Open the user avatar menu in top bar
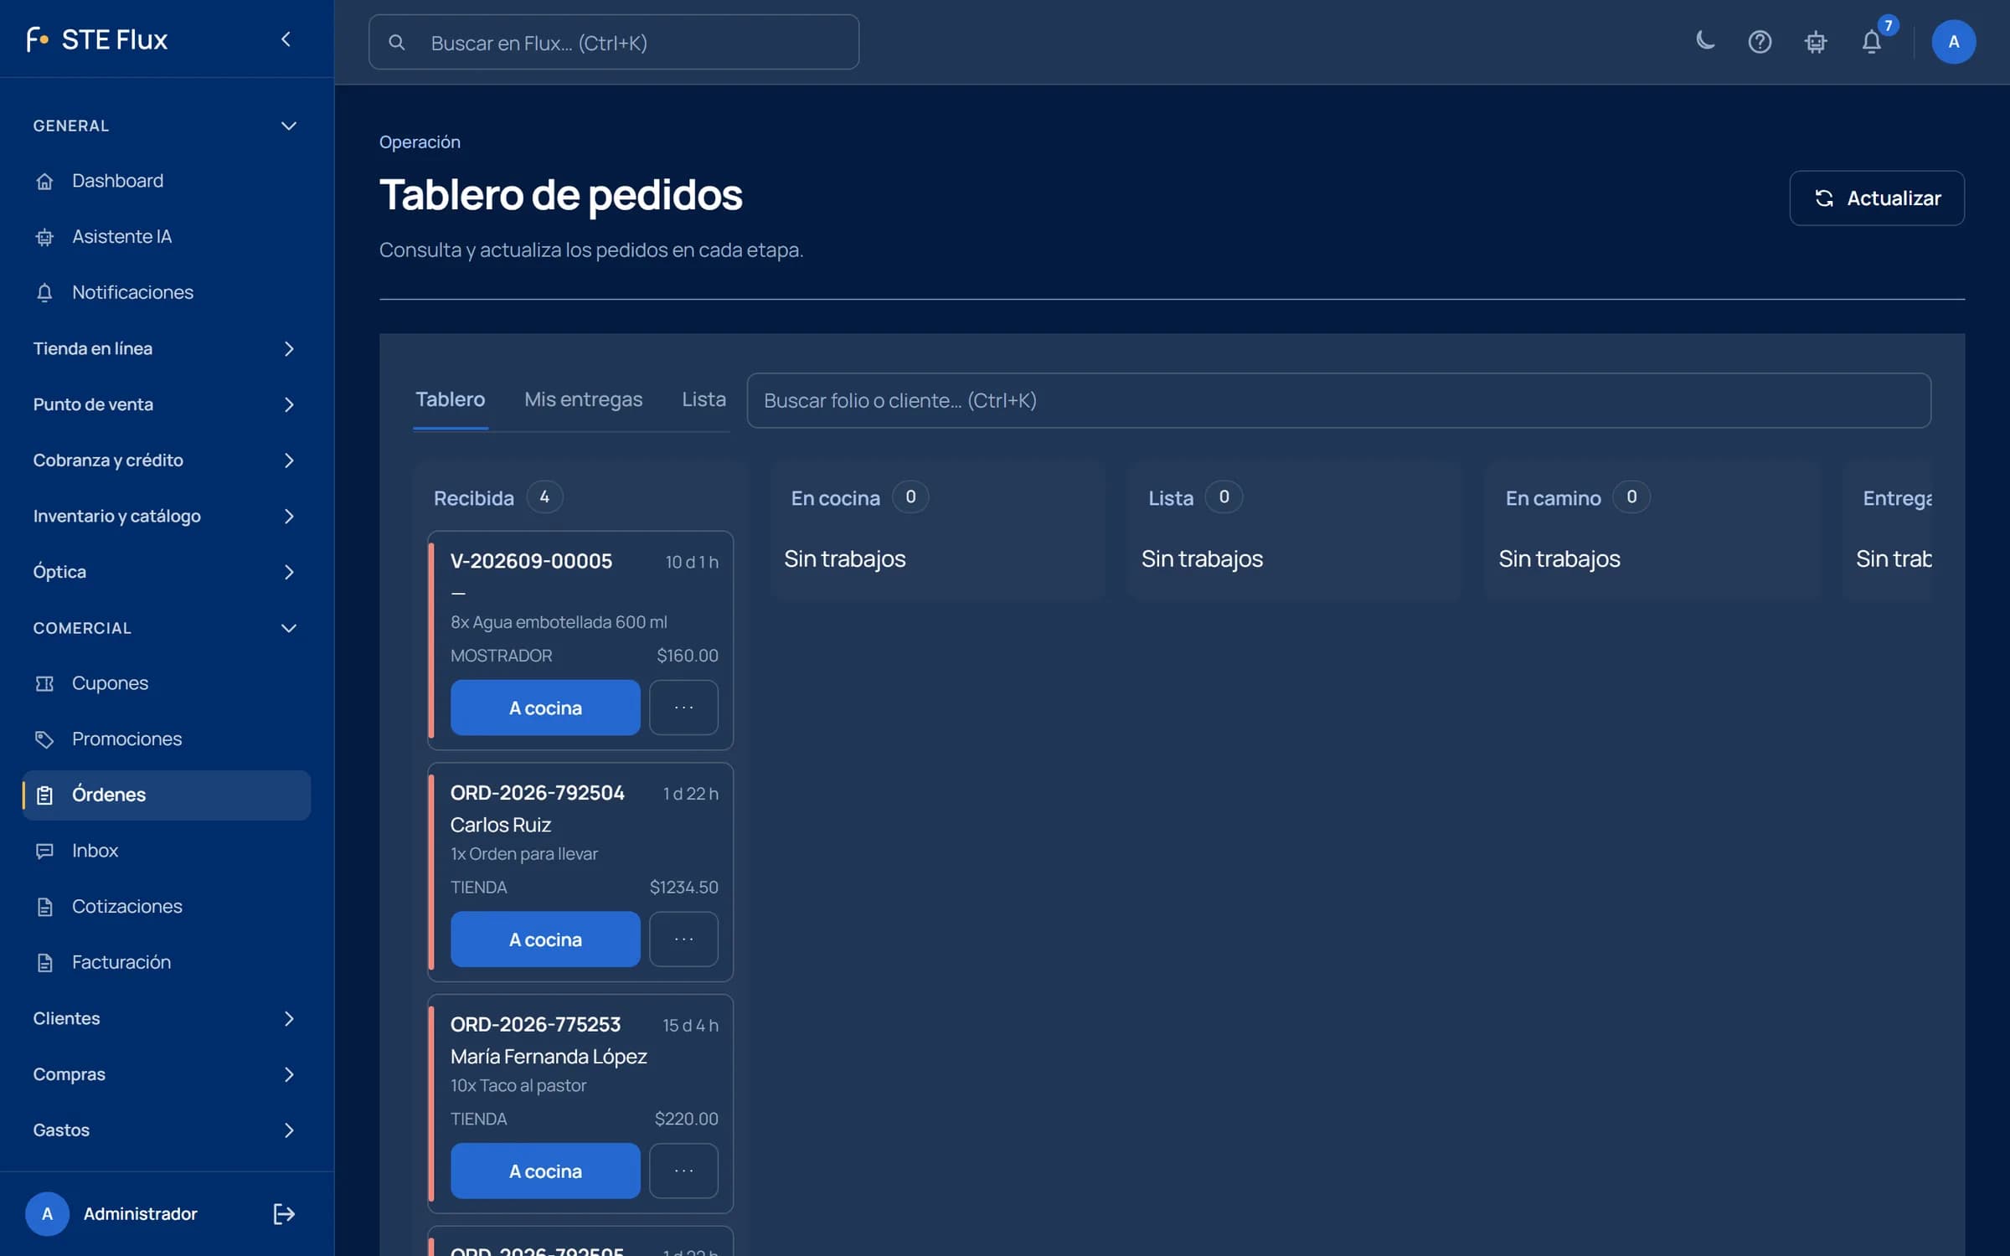 tap(1953, 41)
